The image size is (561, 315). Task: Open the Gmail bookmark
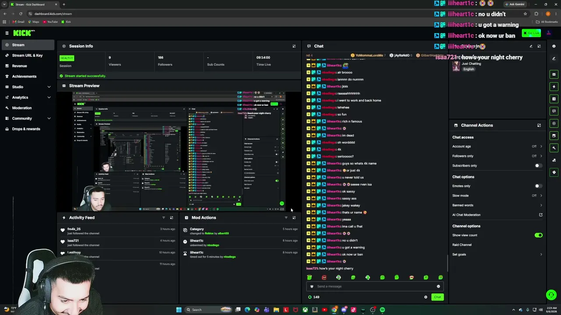[x=18, y=22]
